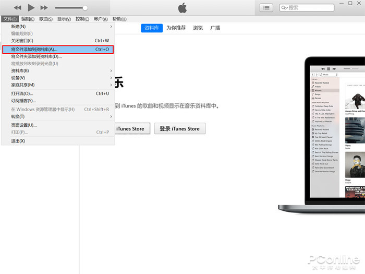
Task: Click the fast forward next track button
Action: (x=44, y=8)
